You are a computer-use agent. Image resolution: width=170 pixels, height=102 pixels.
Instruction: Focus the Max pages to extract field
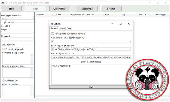point(17,18)
